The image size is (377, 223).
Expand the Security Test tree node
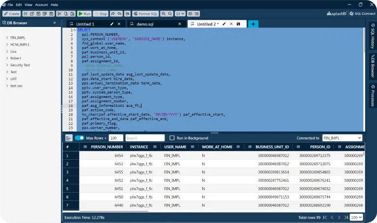[x=7, y=65]
